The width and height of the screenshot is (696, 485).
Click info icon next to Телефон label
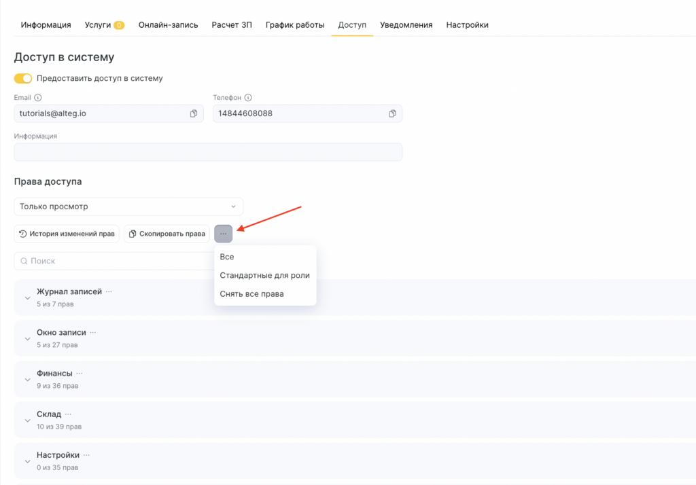248,98
